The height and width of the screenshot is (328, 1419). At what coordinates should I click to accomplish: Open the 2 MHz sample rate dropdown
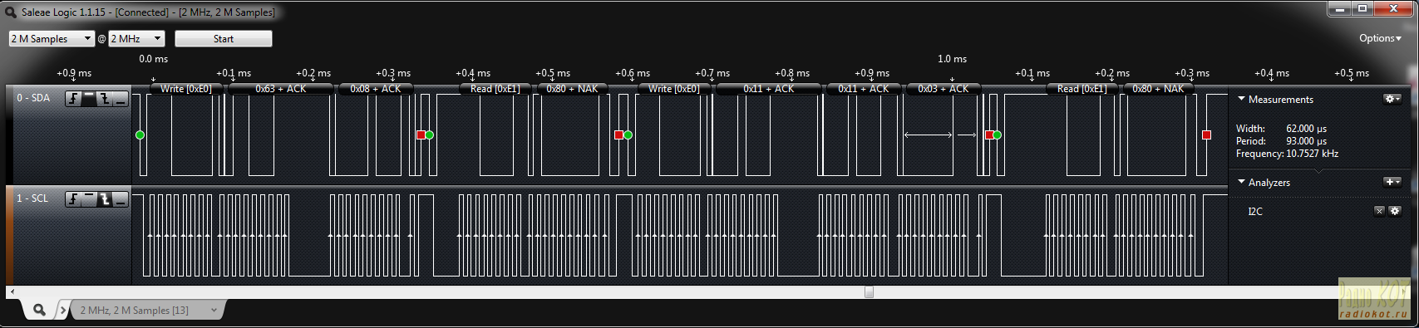tap(136, 39)
